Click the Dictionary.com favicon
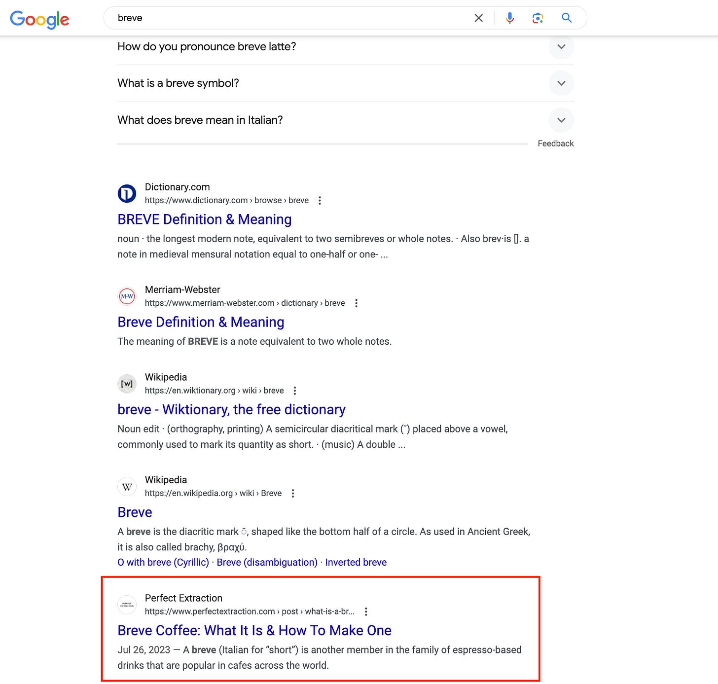 pyautogui.click(x=127, y=193)
